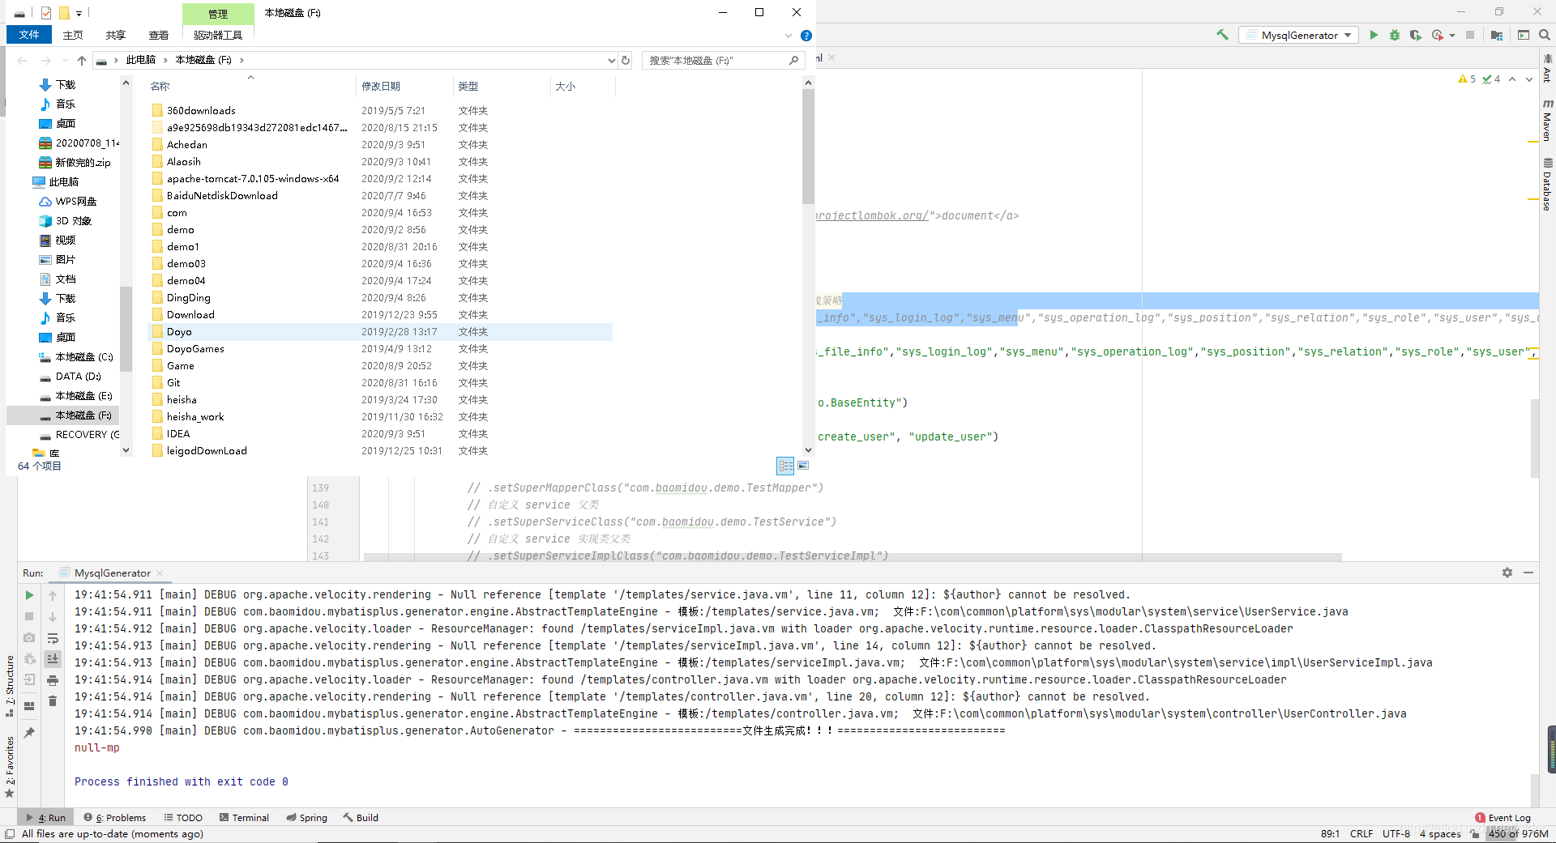Refresh the Explorer address bar
This screenshot has width=1556, height=843.
point(626,60)
